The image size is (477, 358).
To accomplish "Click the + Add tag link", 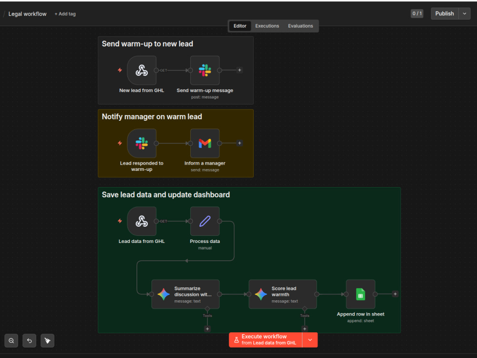I will [65, 14].
